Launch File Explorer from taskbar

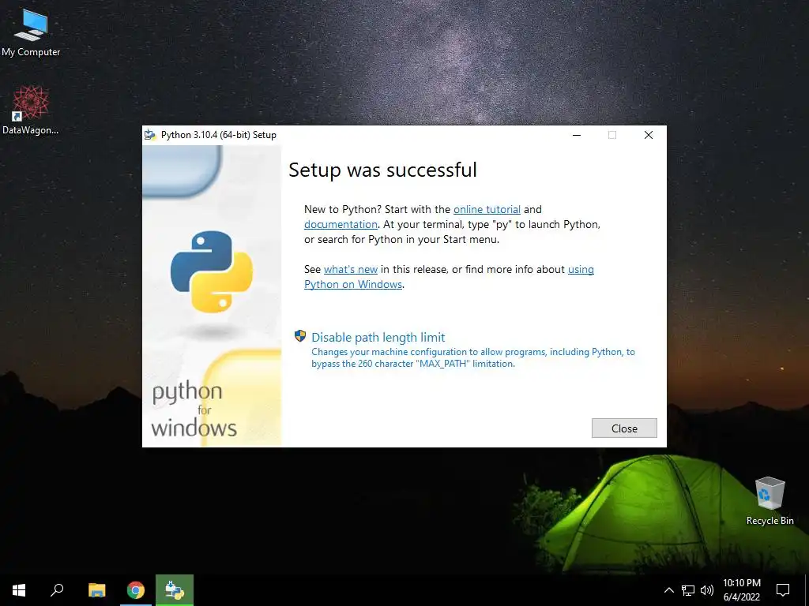point(96,590)
